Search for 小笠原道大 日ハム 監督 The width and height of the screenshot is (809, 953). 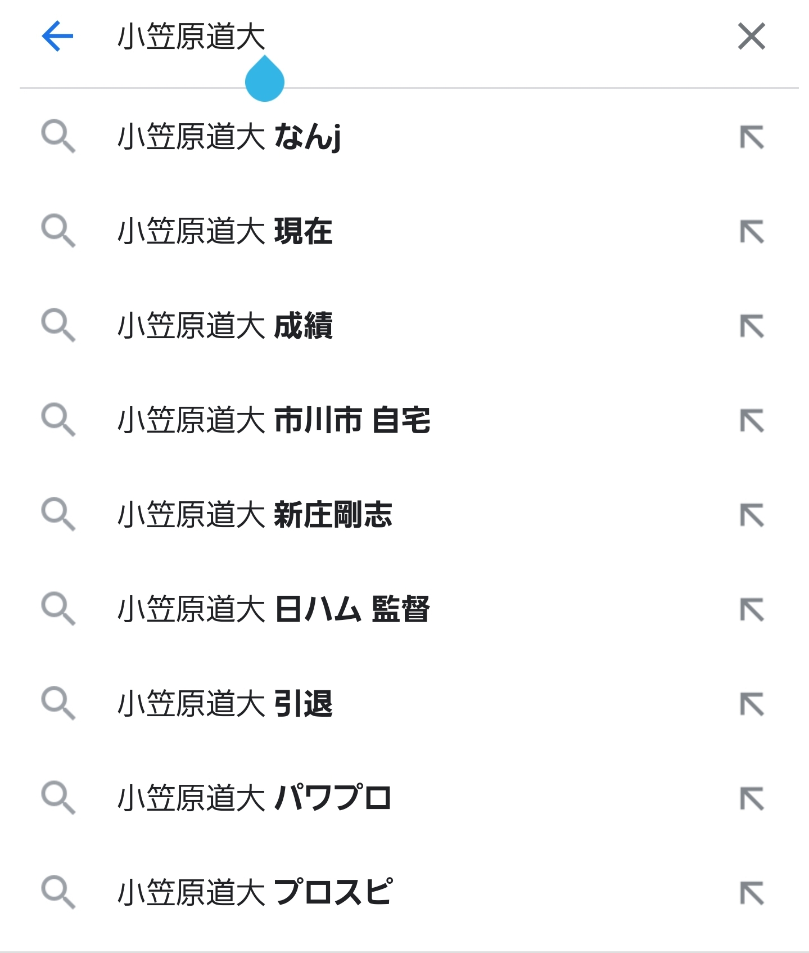[274, 610]
